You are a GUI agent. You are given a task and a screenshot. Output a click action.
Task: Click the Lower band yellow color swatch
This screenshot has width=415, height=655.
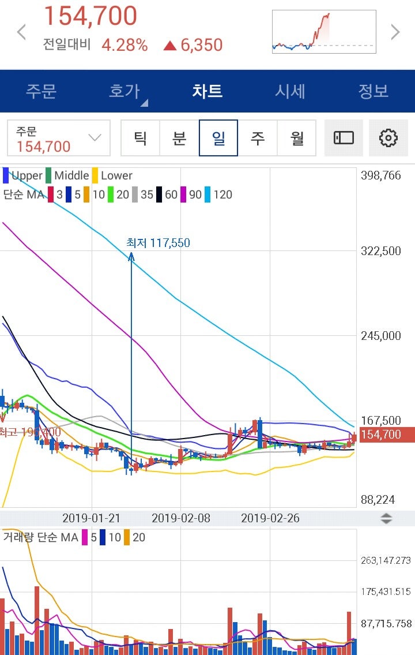tap(95, 175)
